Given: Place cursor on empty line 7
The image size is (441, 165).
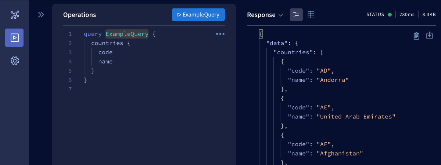Looking at the screenshot, I should click(x=154, y=89).
